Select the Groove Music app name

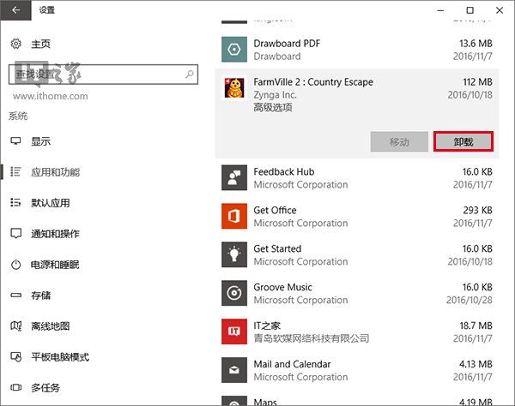[x=282, y=287]
